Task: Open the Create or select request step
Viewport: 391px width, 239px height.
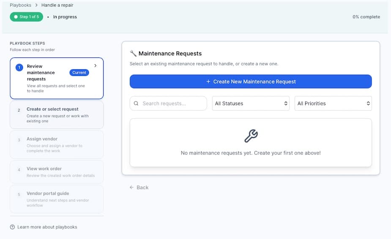Action: [x=57, y=115]
